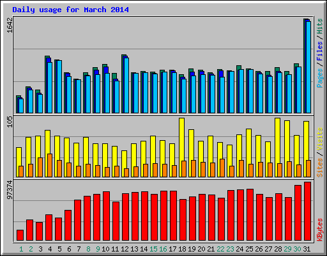Click the "Visits" legend label

click(320, 139)
